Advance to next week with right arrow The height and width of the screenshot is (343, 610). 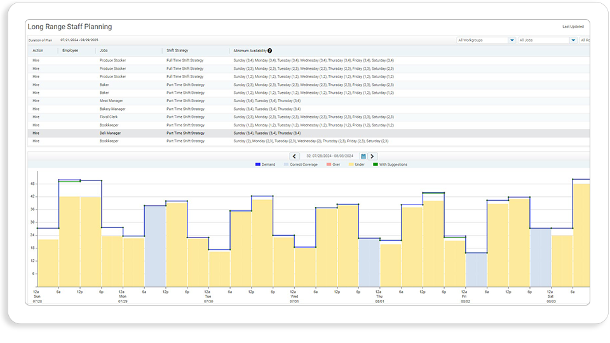click(x=372, y=156)
